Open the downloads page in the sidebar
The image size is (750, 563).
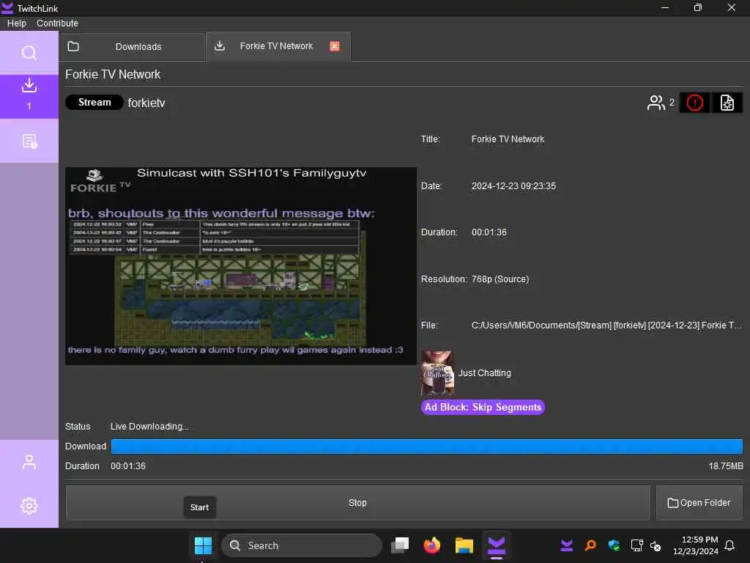pos(29,96)
